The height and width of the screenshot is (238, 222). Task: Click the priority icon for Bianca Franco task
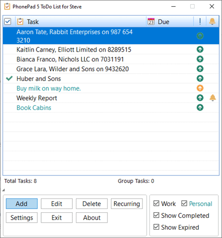click(200, 59)
